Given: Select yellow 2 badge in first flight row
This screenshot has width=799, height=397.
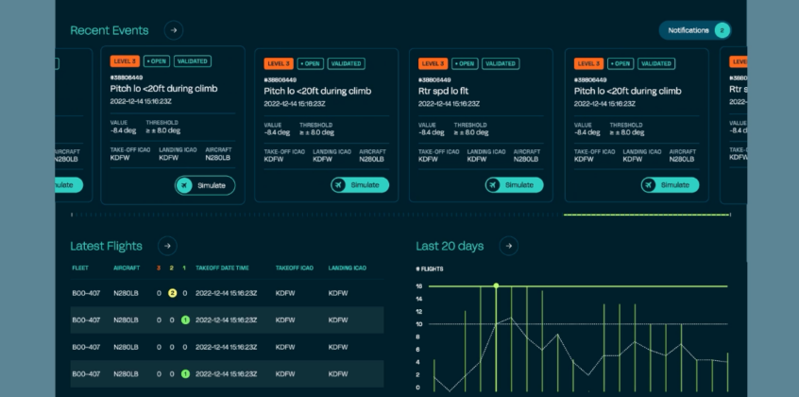Looking at the screenshot, I should [x=172, y=293].
